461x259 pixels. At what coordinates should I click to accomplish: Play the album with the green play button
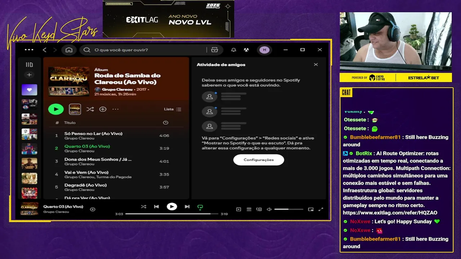pos(56,109)
